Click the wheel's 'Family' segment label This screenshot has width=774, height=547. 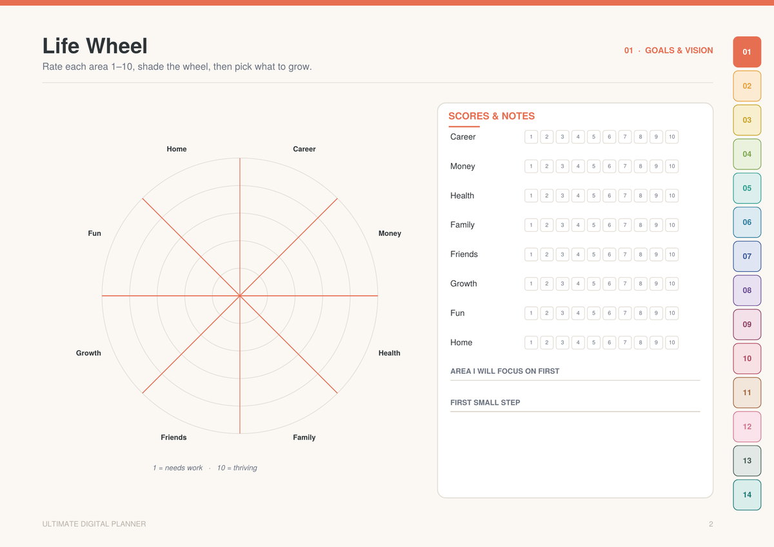point(304,437)
